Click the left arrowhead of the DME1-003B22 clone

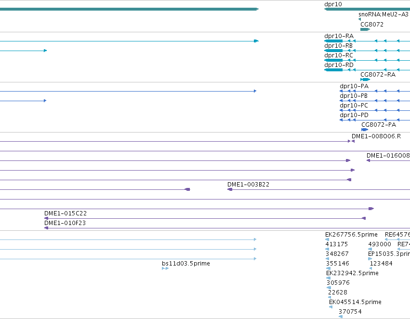click(x=230, y=189)
